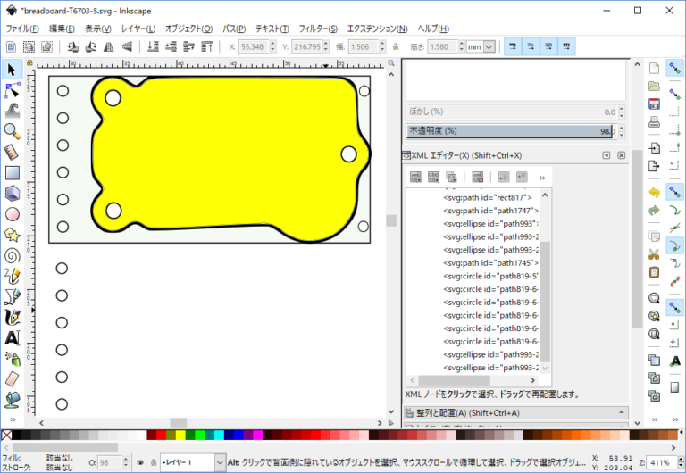
Task: Pick the yellow swatch in the palette
Action: pyautogui.click(x=181, y=436)
